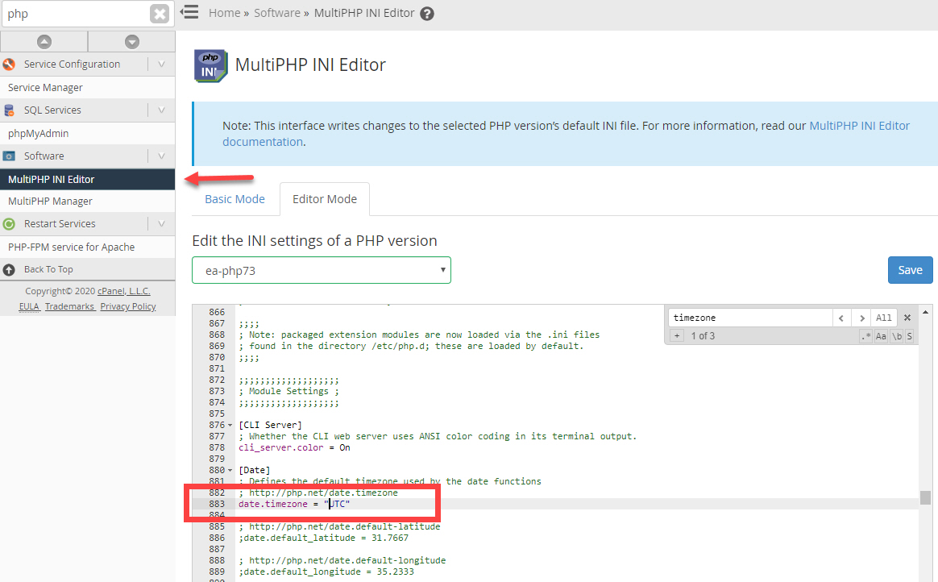Screen dimensions: 938x582
Task: Click the SQL Services database icon
Action: 9,110
